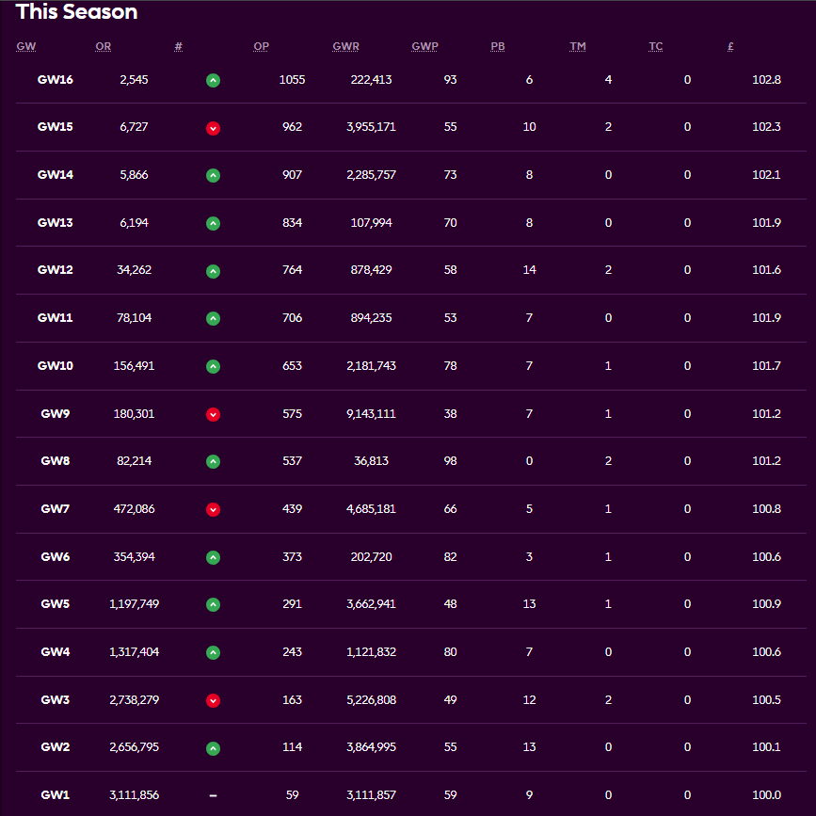Select overall points value 1055

[292, 80]
